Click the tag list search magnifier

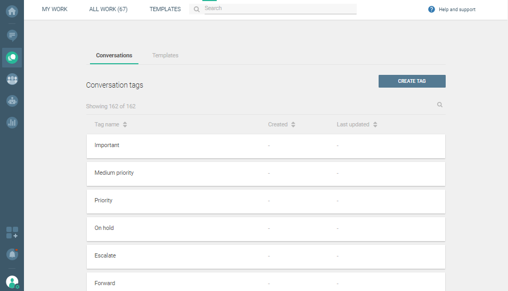tap(440, 105)
